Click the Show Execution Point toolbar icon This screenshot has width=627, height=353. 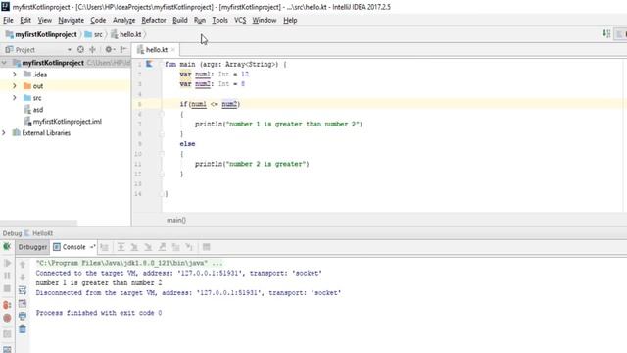(105, 247)
